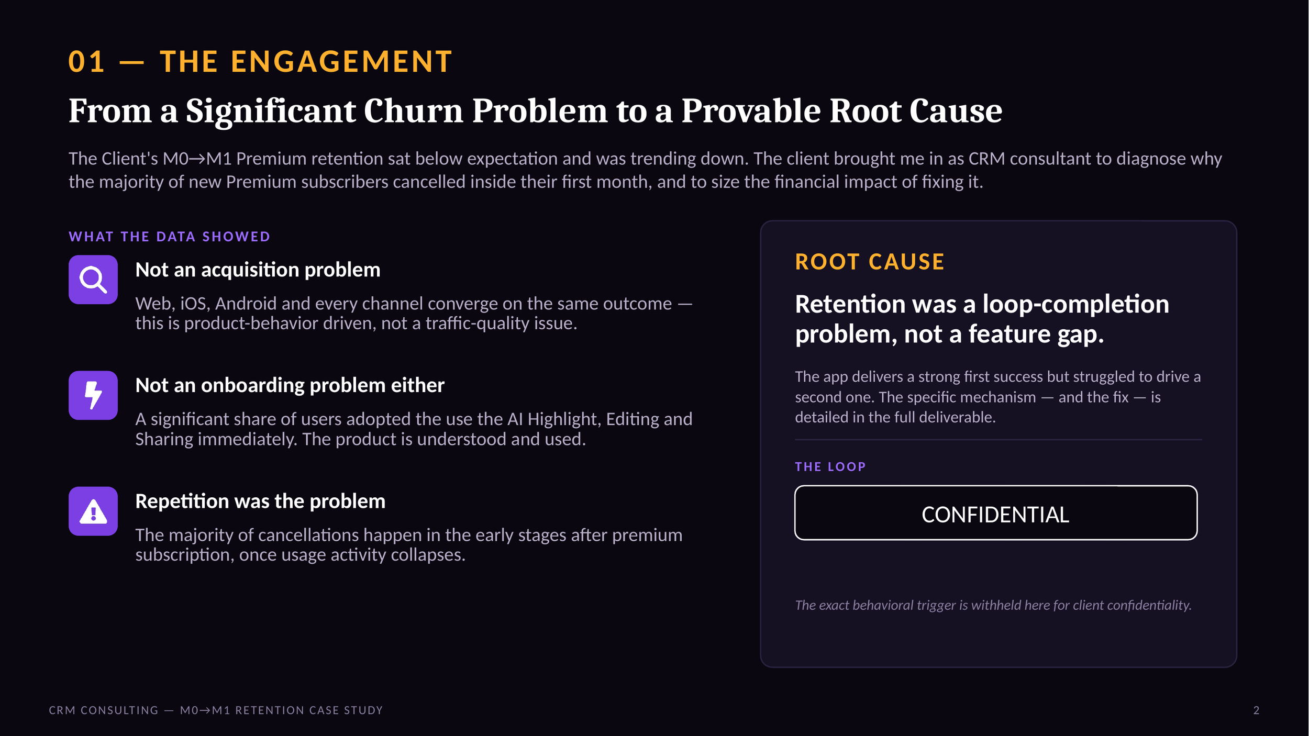The image size is (1309, 736).
Task: Click the 'WHAT THE DATA SHOWED' label
Action: (169, 237)
